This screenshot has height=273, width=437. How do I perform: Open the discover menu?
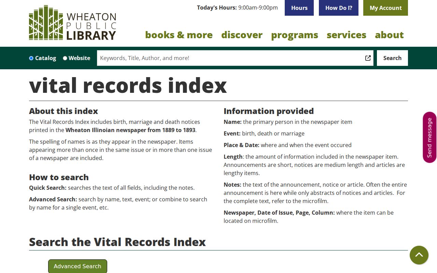point(242,35)
